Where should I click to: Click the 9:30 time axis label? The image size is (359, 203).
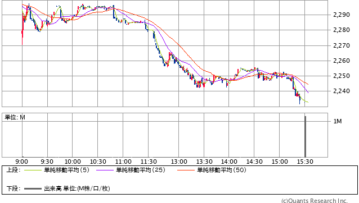point(47,162)
